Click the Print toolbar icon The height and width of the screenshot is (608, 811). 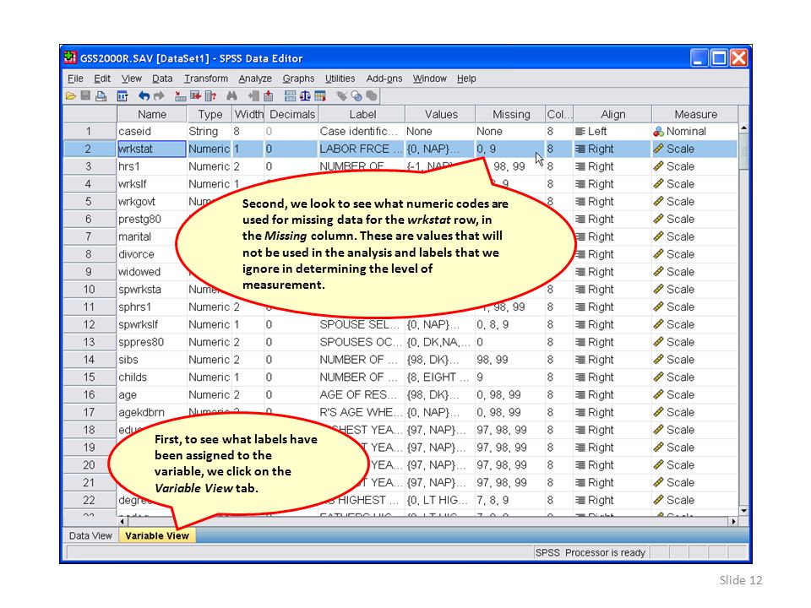tap(101, 95)
